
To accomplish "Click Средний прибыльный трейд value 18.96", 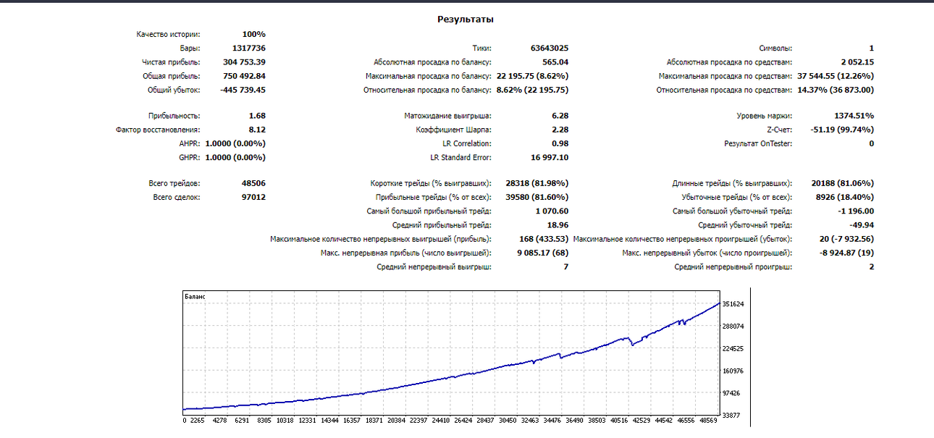I will pos(558,225).
